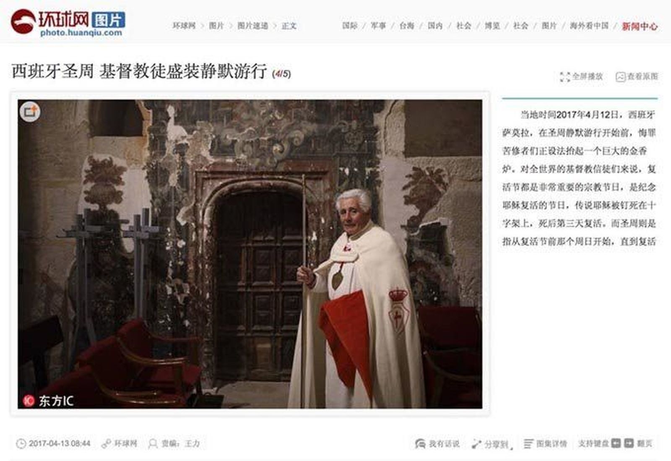Click the 东方IC watermark on the photo
The width and height of the screenshot is (671, 461).
point(48,401)
